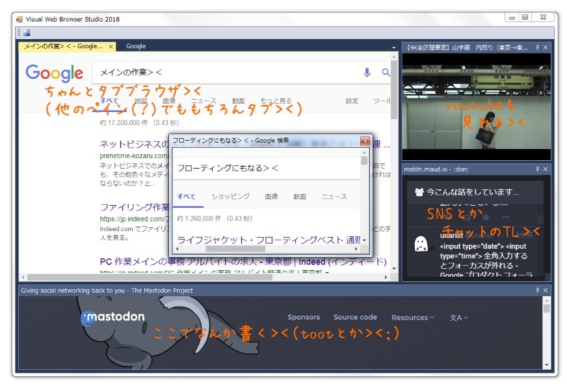Image resolution: width=567 pixels, height=388 pixels.
Task: Open the ファイリング作業 search result link
Action: coord(134,207)
